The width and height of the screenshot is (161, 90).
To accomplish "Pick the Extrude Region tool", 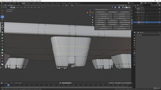I will [x=2, y=35].
